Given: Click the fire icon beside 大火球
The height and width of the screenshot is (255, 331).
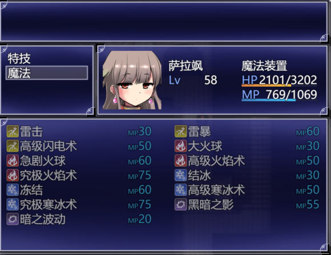Looking at the screenshot, I should pos(181,146).
